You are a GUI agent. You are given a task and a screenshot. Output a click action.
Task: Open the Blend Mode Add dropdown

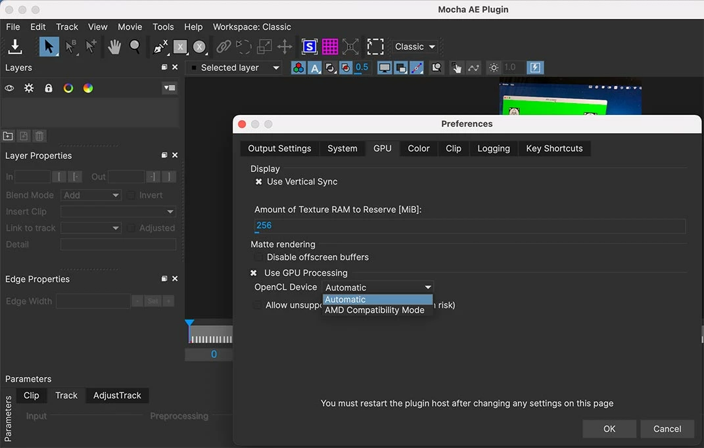(x=91, y=195)
